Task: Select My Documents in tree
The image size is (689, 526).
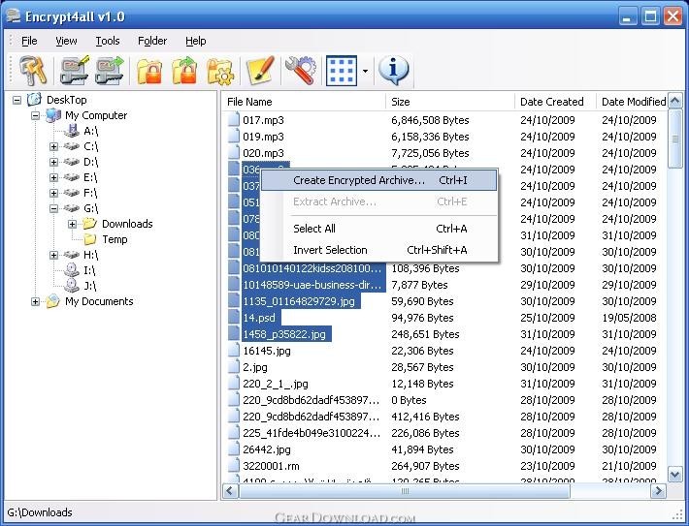Action: (x=99, y=302)
